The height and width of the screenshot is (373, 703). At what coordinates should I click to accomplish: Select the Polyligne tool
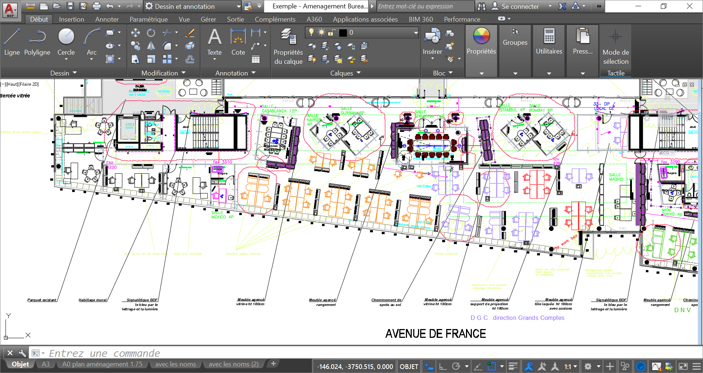click(x=37, y=42)
